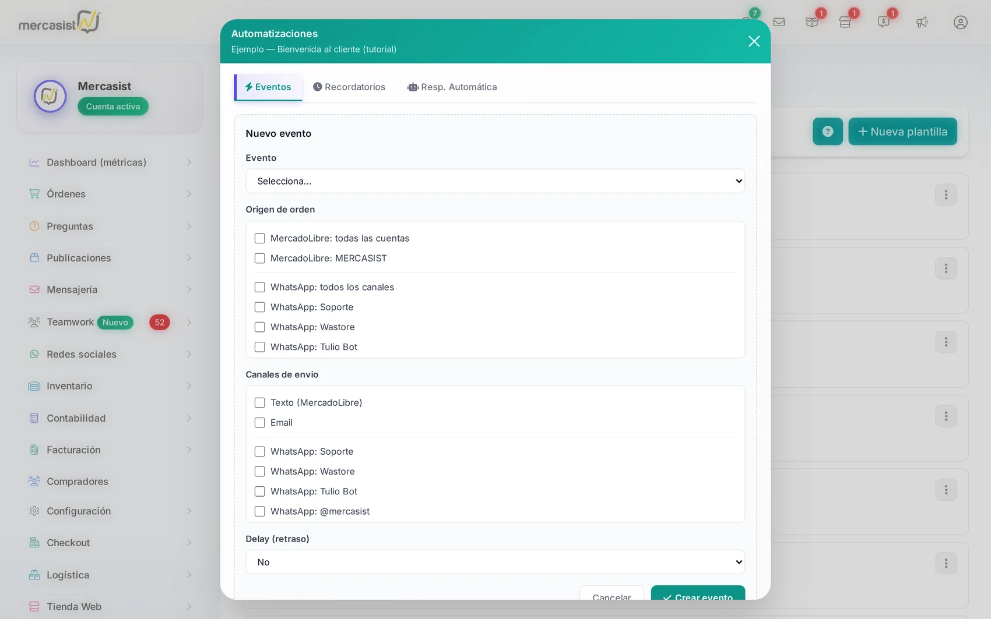This screenshot has width=991, height=619.
Task: Open the user profile icon
Action: click(x=961, y=22)
